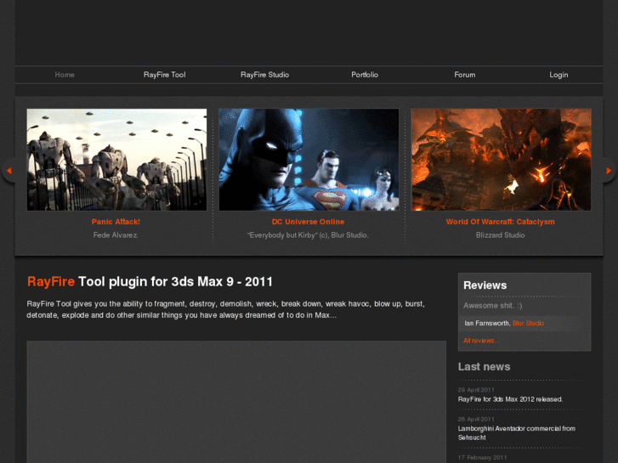The image size is (618, 463).
Task: Click the Panic Attack! title link
Action: click(116, 222)
